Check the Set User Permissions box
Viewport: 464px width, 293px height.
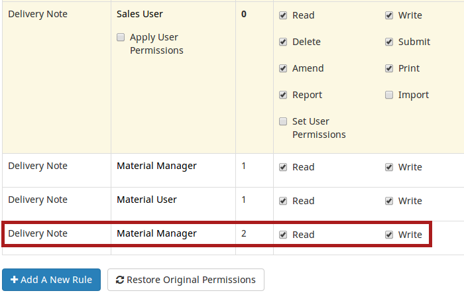pos(283,121)
